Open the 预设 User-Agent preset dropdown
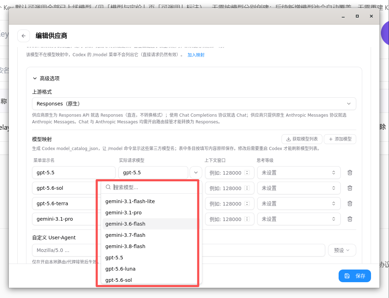 point(342,250)
